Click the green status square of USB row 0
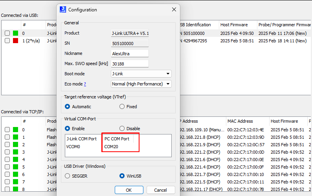 point(15,33)
